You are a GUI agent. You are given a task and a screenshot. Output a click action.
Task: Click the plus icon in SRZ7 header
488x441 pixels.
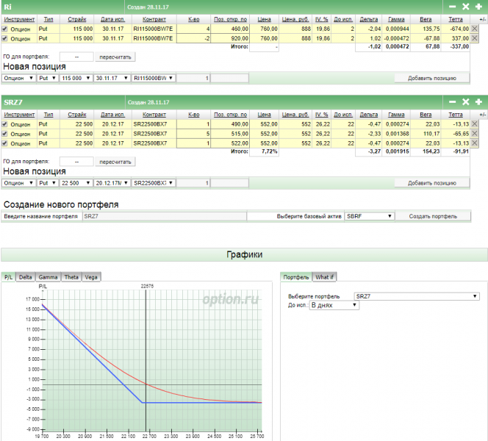coord(478,101)
